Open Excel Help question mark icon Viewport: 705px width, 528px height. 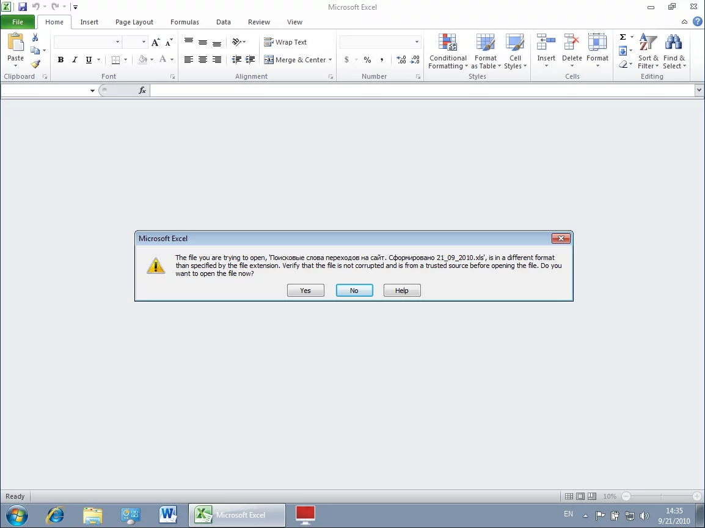(697, 21)
